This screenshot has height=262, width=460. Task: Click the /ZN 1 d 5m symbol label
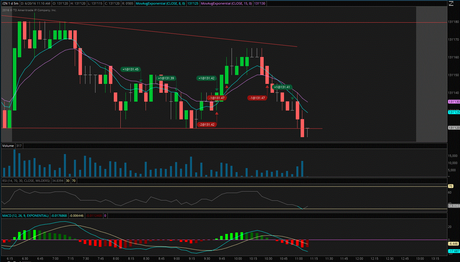10,3
